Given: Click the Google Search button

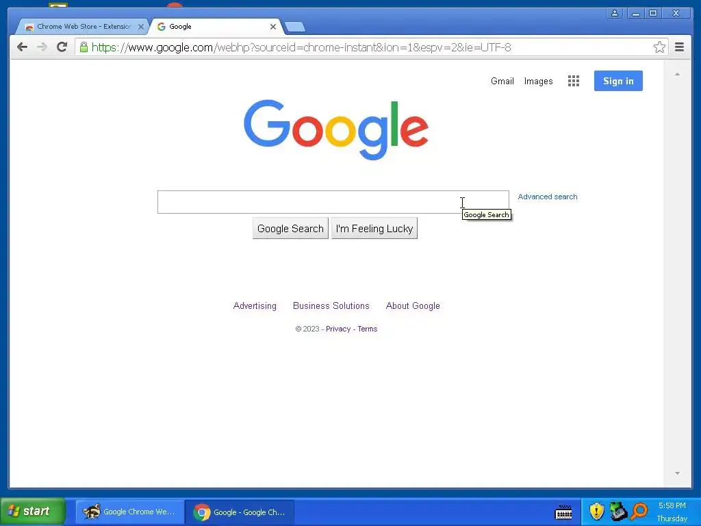Looking at the screenshot, I should (290, 229).
